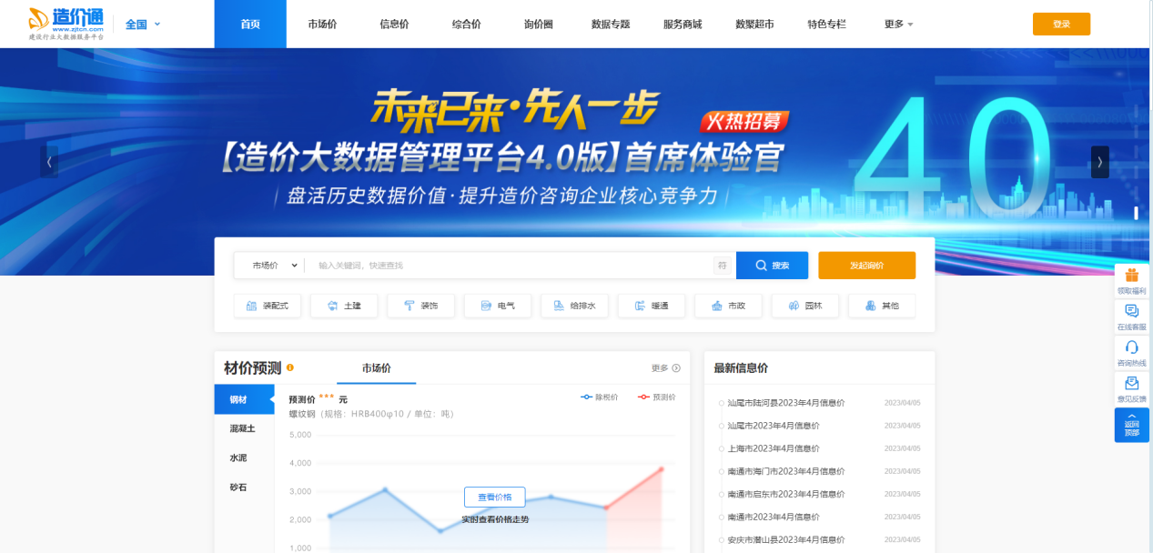1153x553 pixels.
Task: Open 在线客服 chat in sidebar
Action: tap(1131, 317)
